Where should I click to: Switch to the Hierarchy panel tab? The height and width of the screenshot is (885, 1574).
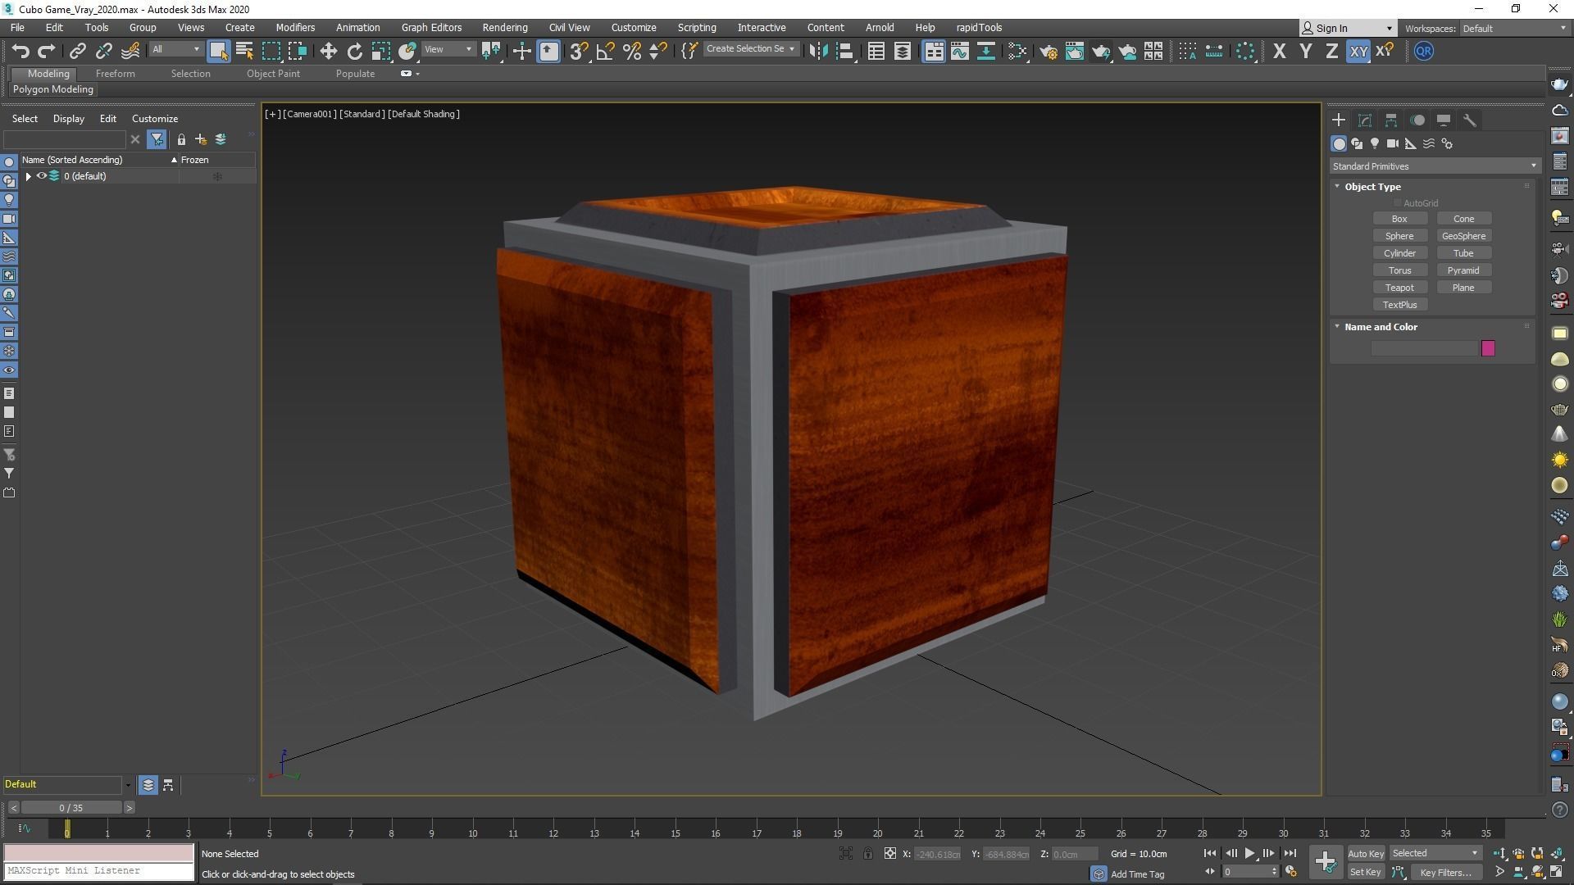1391,120
